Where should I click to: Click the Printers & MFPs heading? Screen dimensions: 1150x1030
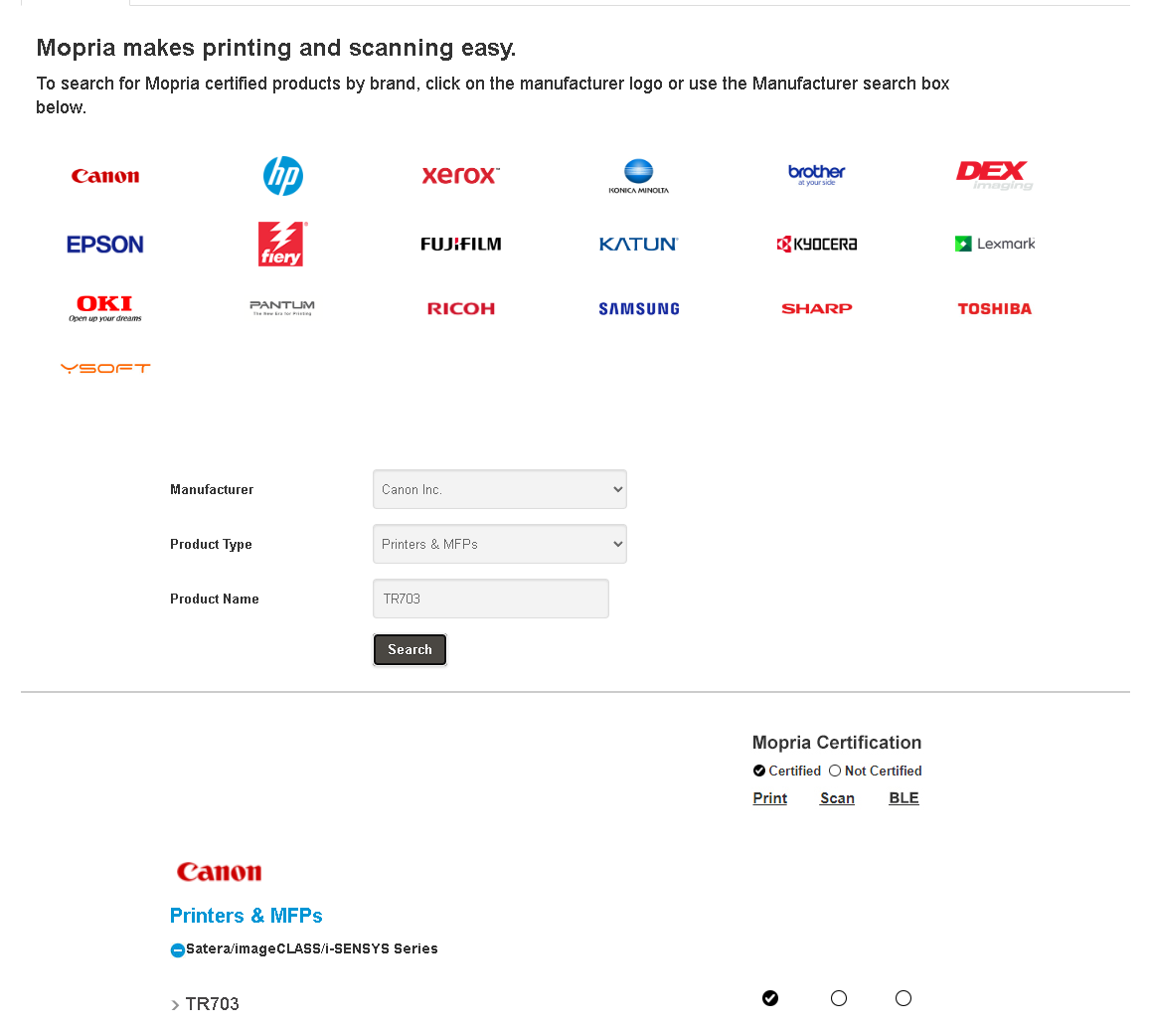pyautogui.click(x=246, y=916)
